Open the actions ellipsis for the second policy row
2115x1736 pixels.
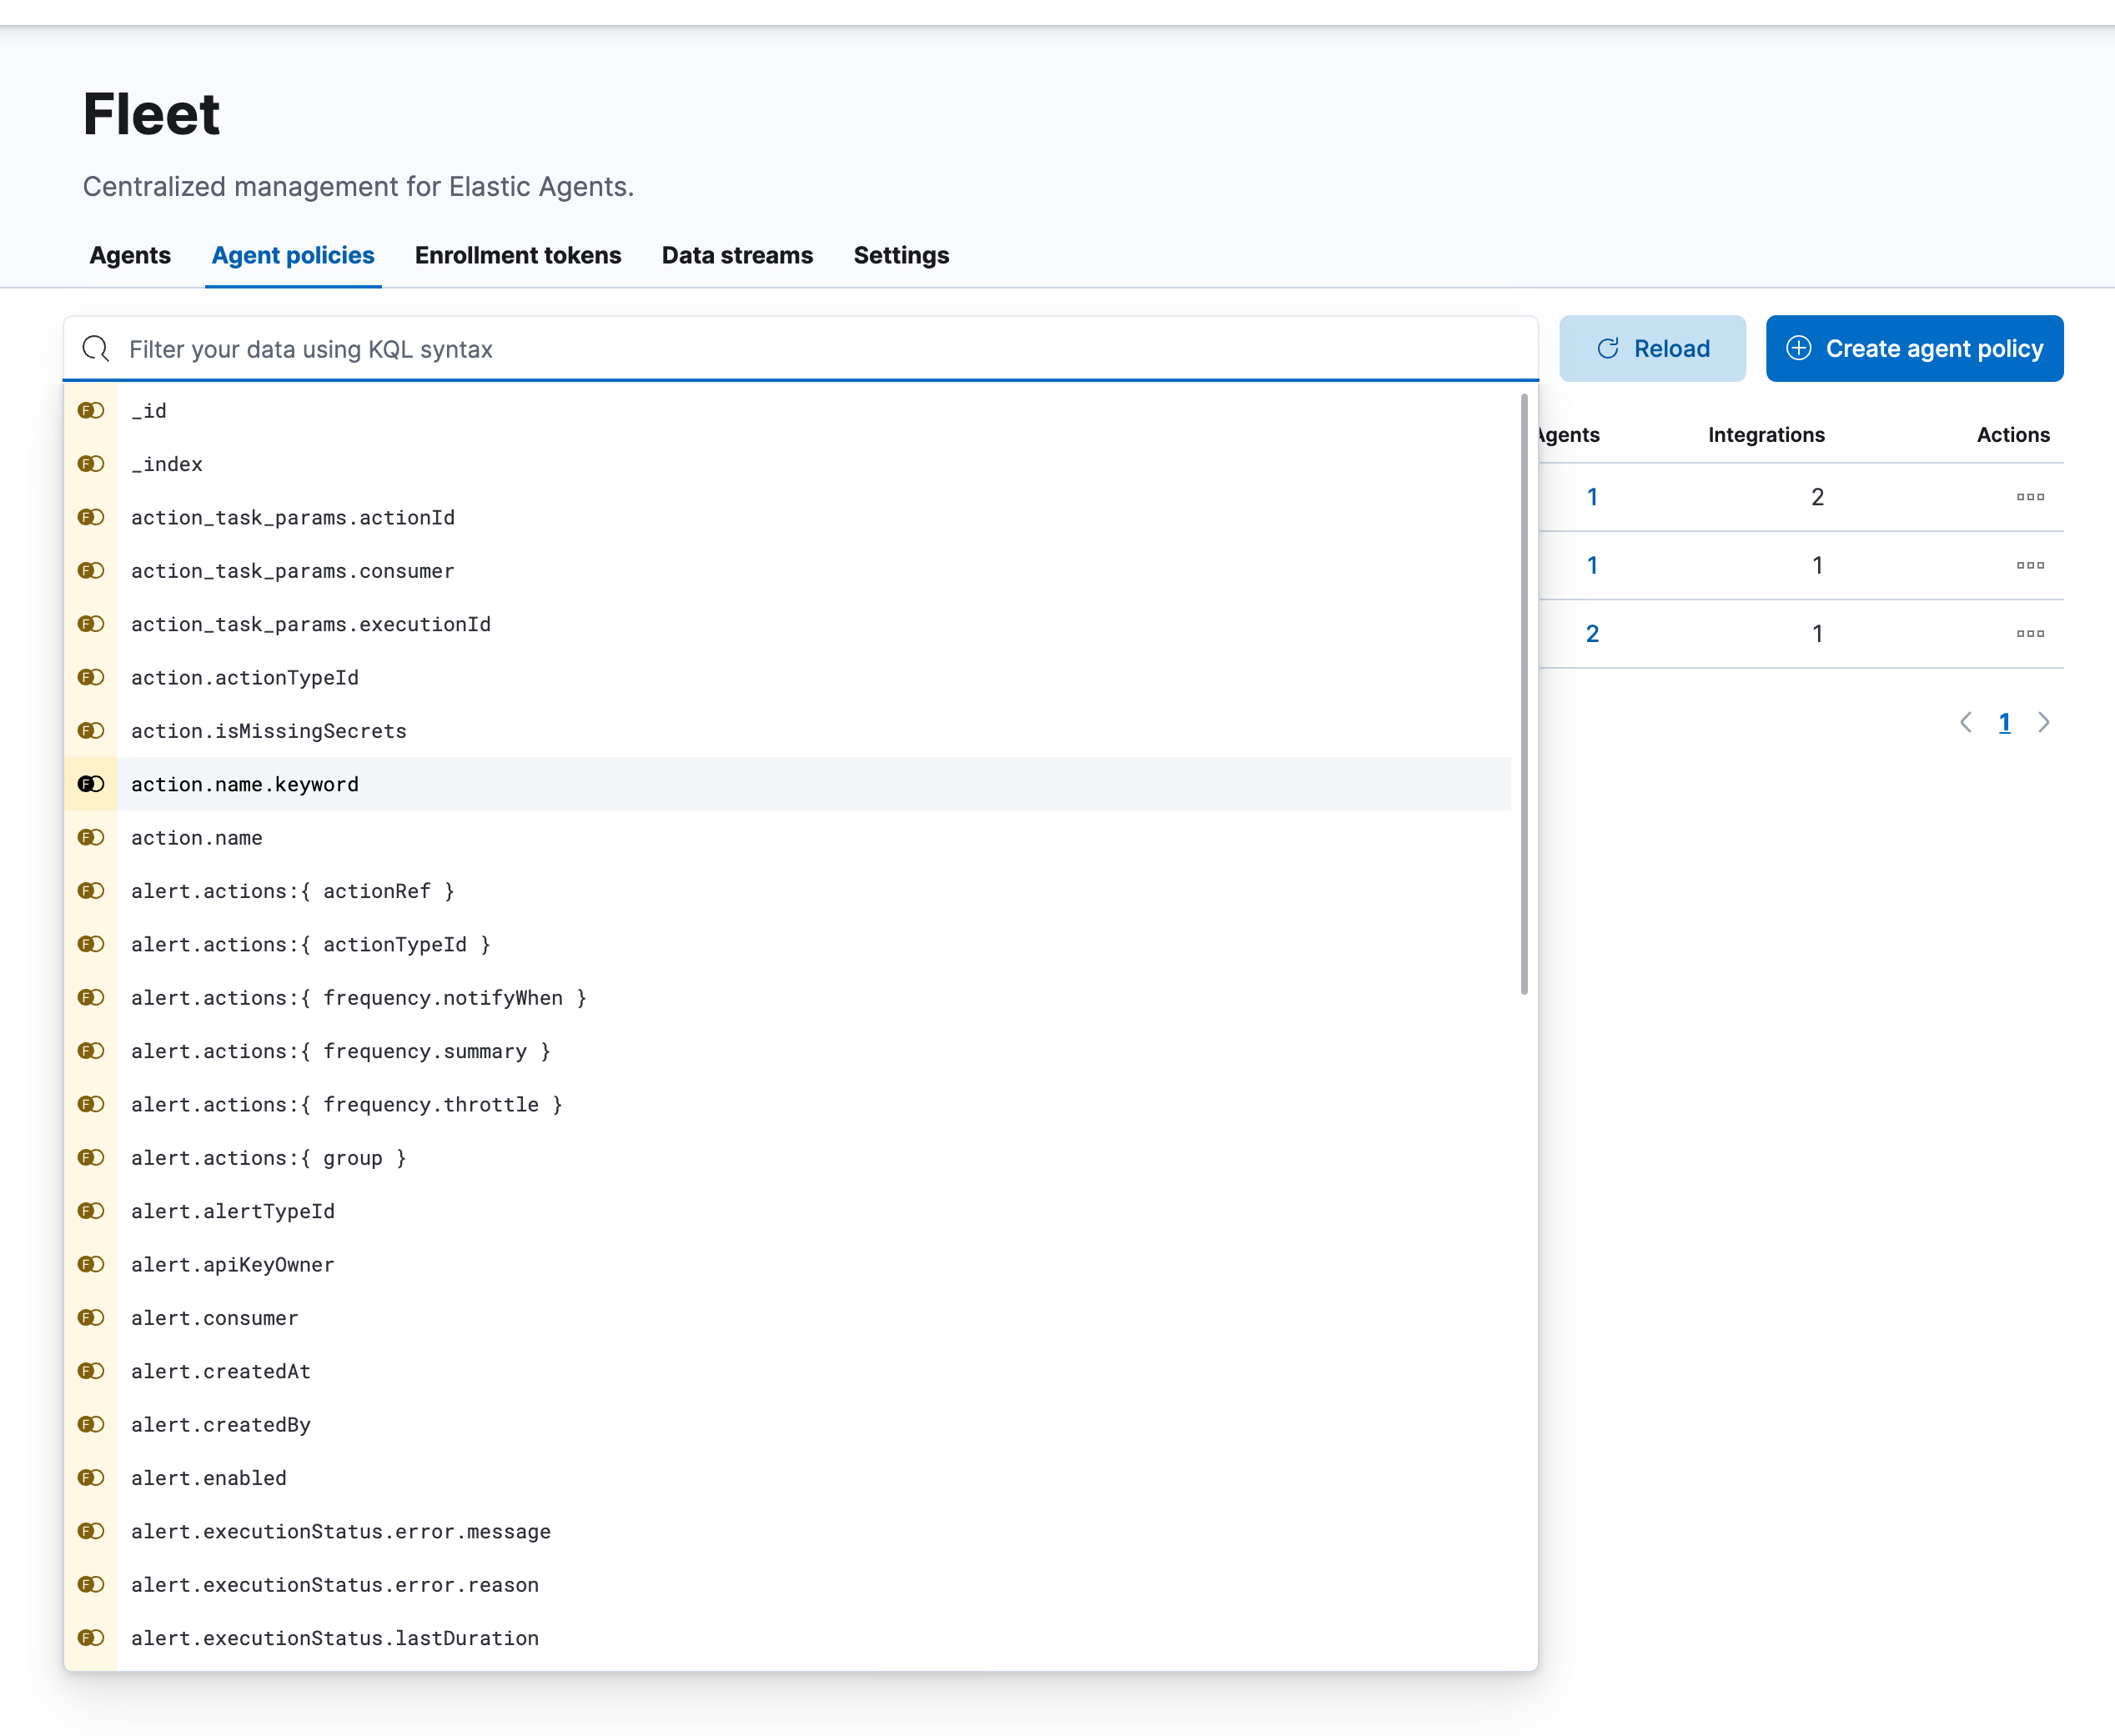(2030, 565)
